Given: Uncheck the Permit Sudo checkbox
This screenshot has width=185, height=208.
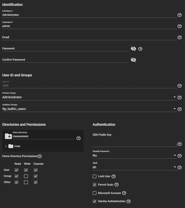Looking at the screenshot, I should [x=95, y=185].
